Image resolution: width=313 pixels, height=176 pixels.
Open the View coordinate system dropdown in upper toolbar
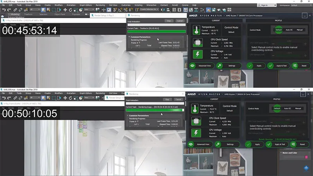[x=89, y=9]
